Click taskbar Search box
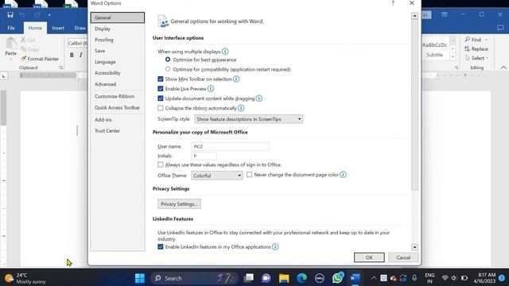 point(194,278)
